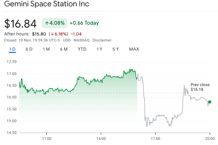This screenshot has height=145, width=218.
Task: View the 5Y price history
Action: pos(116,49)
